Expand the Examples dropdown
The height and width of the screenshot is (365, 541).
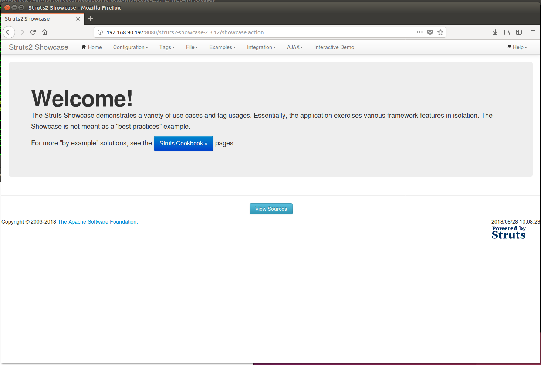[223, 47]
